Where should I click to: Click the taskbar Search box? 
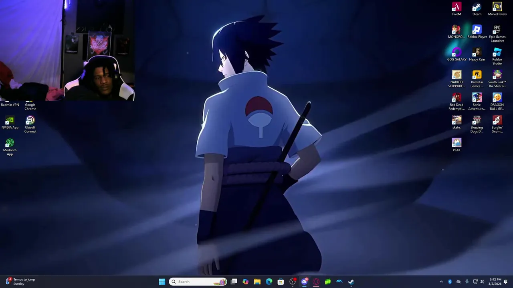(x=198, y=282)
